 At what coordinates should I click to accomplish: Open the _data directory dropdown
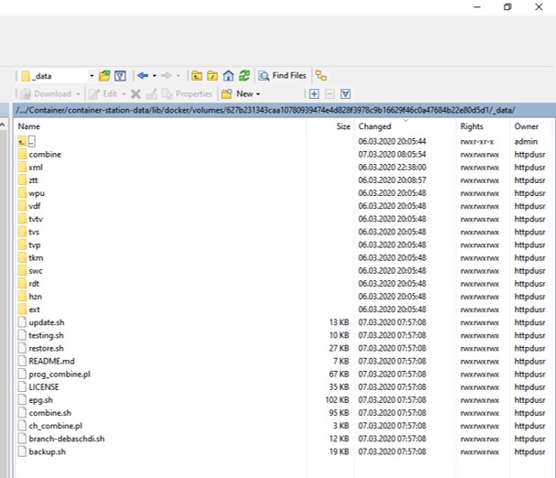point(92,76)
